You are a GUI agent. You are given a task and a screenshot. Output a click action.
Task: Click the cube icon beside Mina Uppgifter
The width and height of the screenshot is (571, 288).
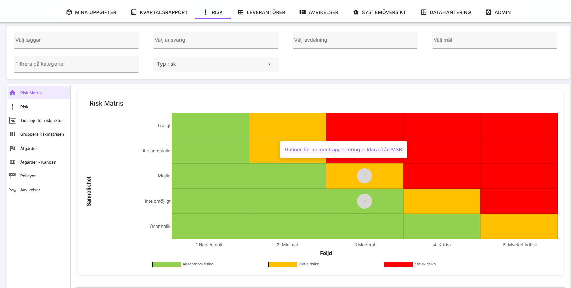(x=69, y=12)
